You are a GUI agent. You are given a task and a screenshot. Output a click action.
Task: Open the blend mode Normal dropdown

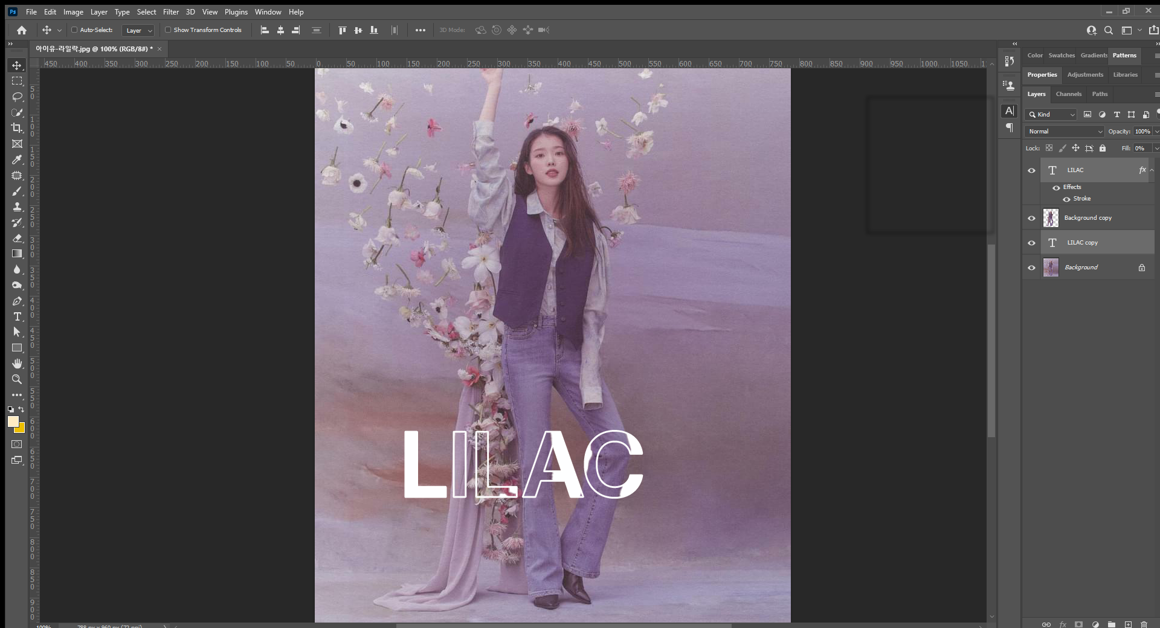1065,131
